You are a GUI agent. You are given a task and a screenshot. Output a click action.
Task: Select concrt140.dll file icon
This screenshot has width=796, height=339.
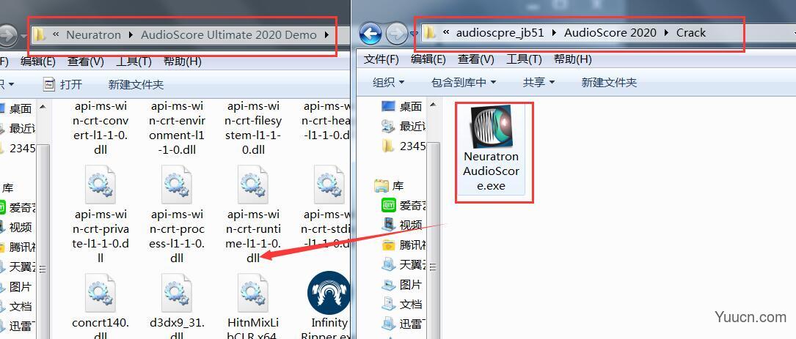pos(100,293)
